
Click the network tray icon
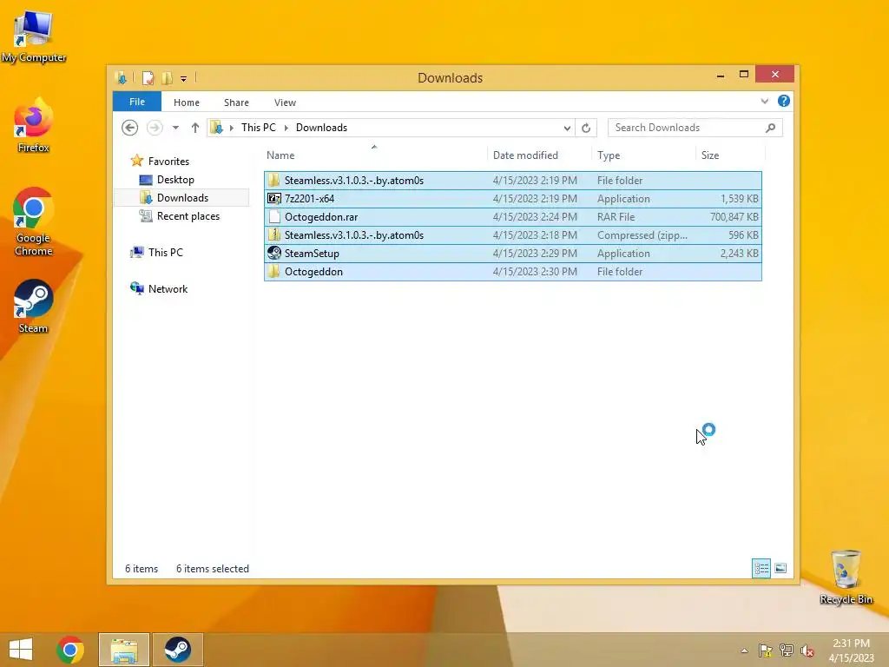pos(787,650)
